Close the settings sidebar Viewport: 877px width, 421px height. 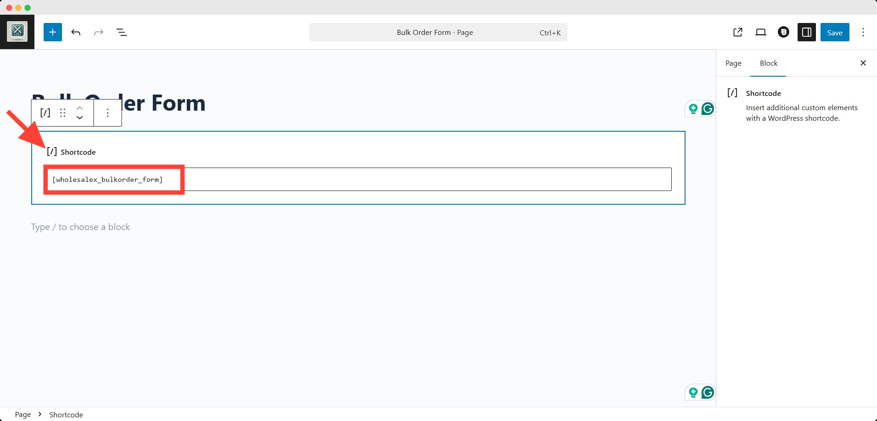click(863, 63)
